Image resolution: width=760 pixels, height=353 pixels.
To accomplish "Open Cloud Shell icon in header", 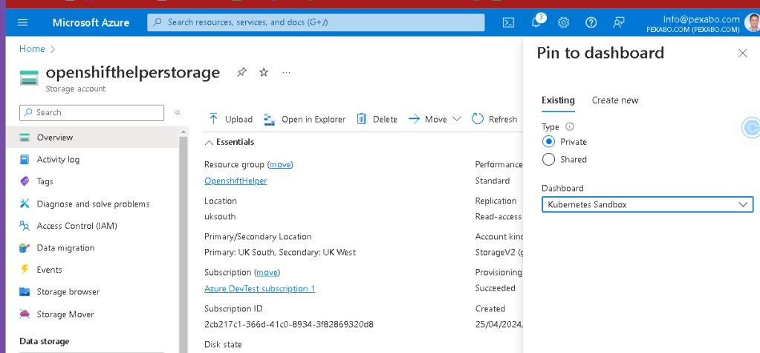I will (508, 22).
